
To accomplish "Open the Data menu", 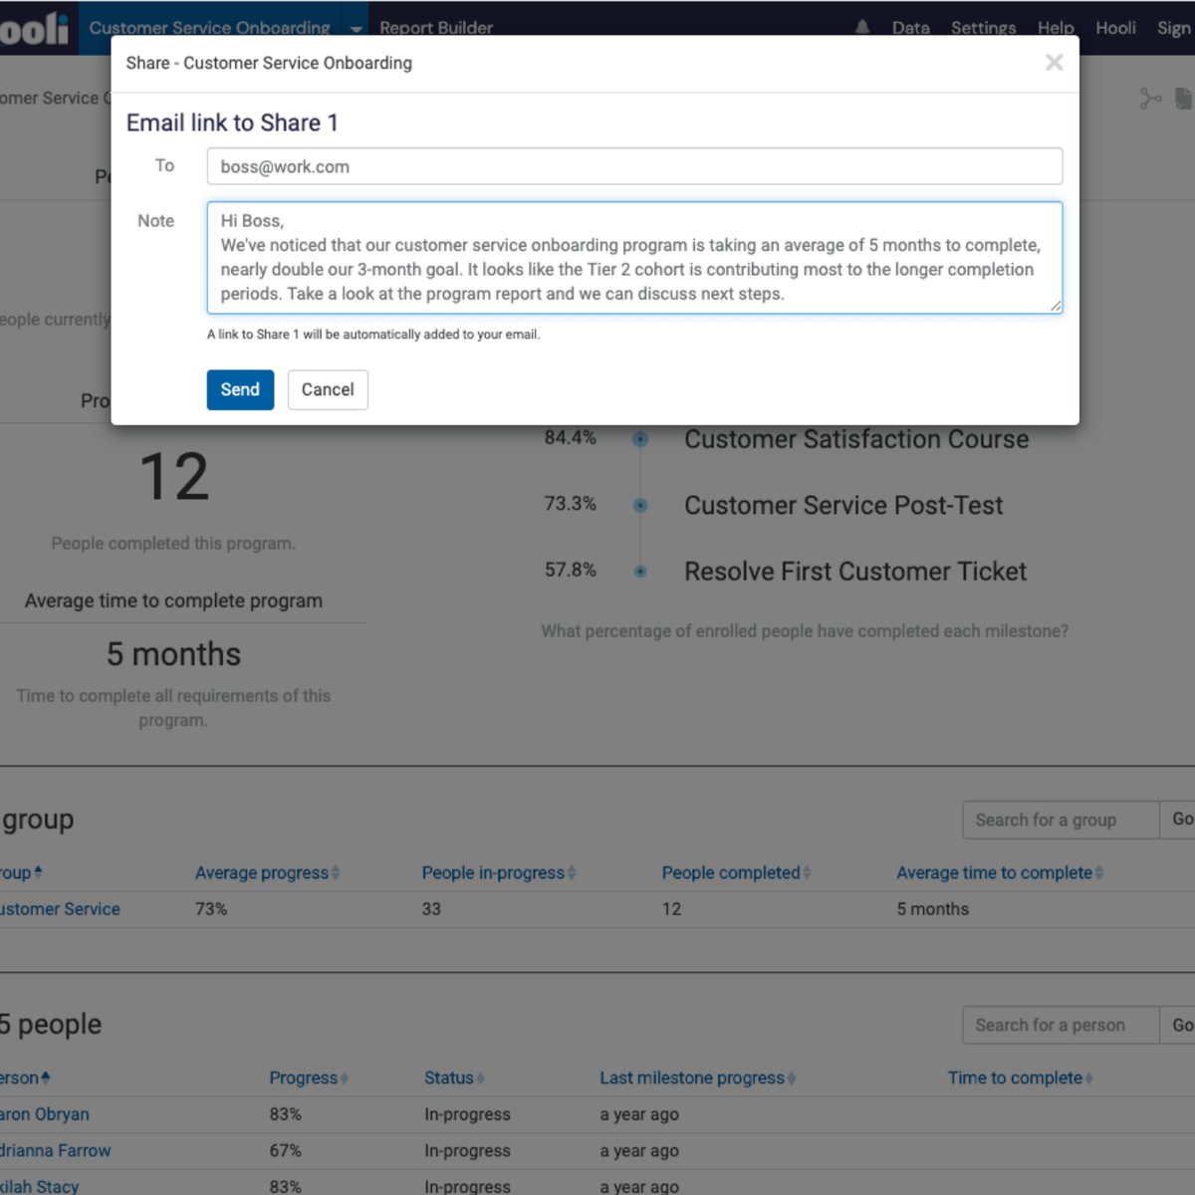I will pyautogui.click(x=911, y=28).
